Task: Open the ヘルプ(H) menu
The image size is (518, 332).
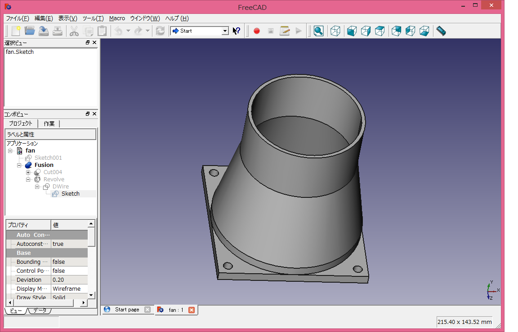Action: pos(177,18)
